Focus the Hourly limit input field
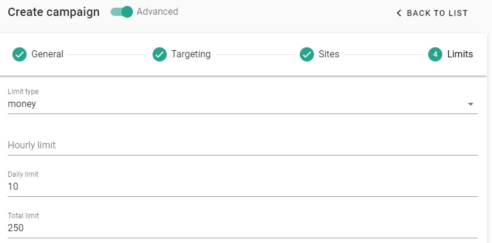The height and width of the screenshot is (243, 492). pyautogui.click(x=237, y=145)
